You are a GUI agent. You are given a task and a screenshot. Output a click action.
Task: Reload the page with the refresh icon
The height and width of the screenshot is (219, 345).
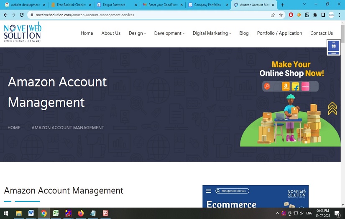click(x=22, y=15)
